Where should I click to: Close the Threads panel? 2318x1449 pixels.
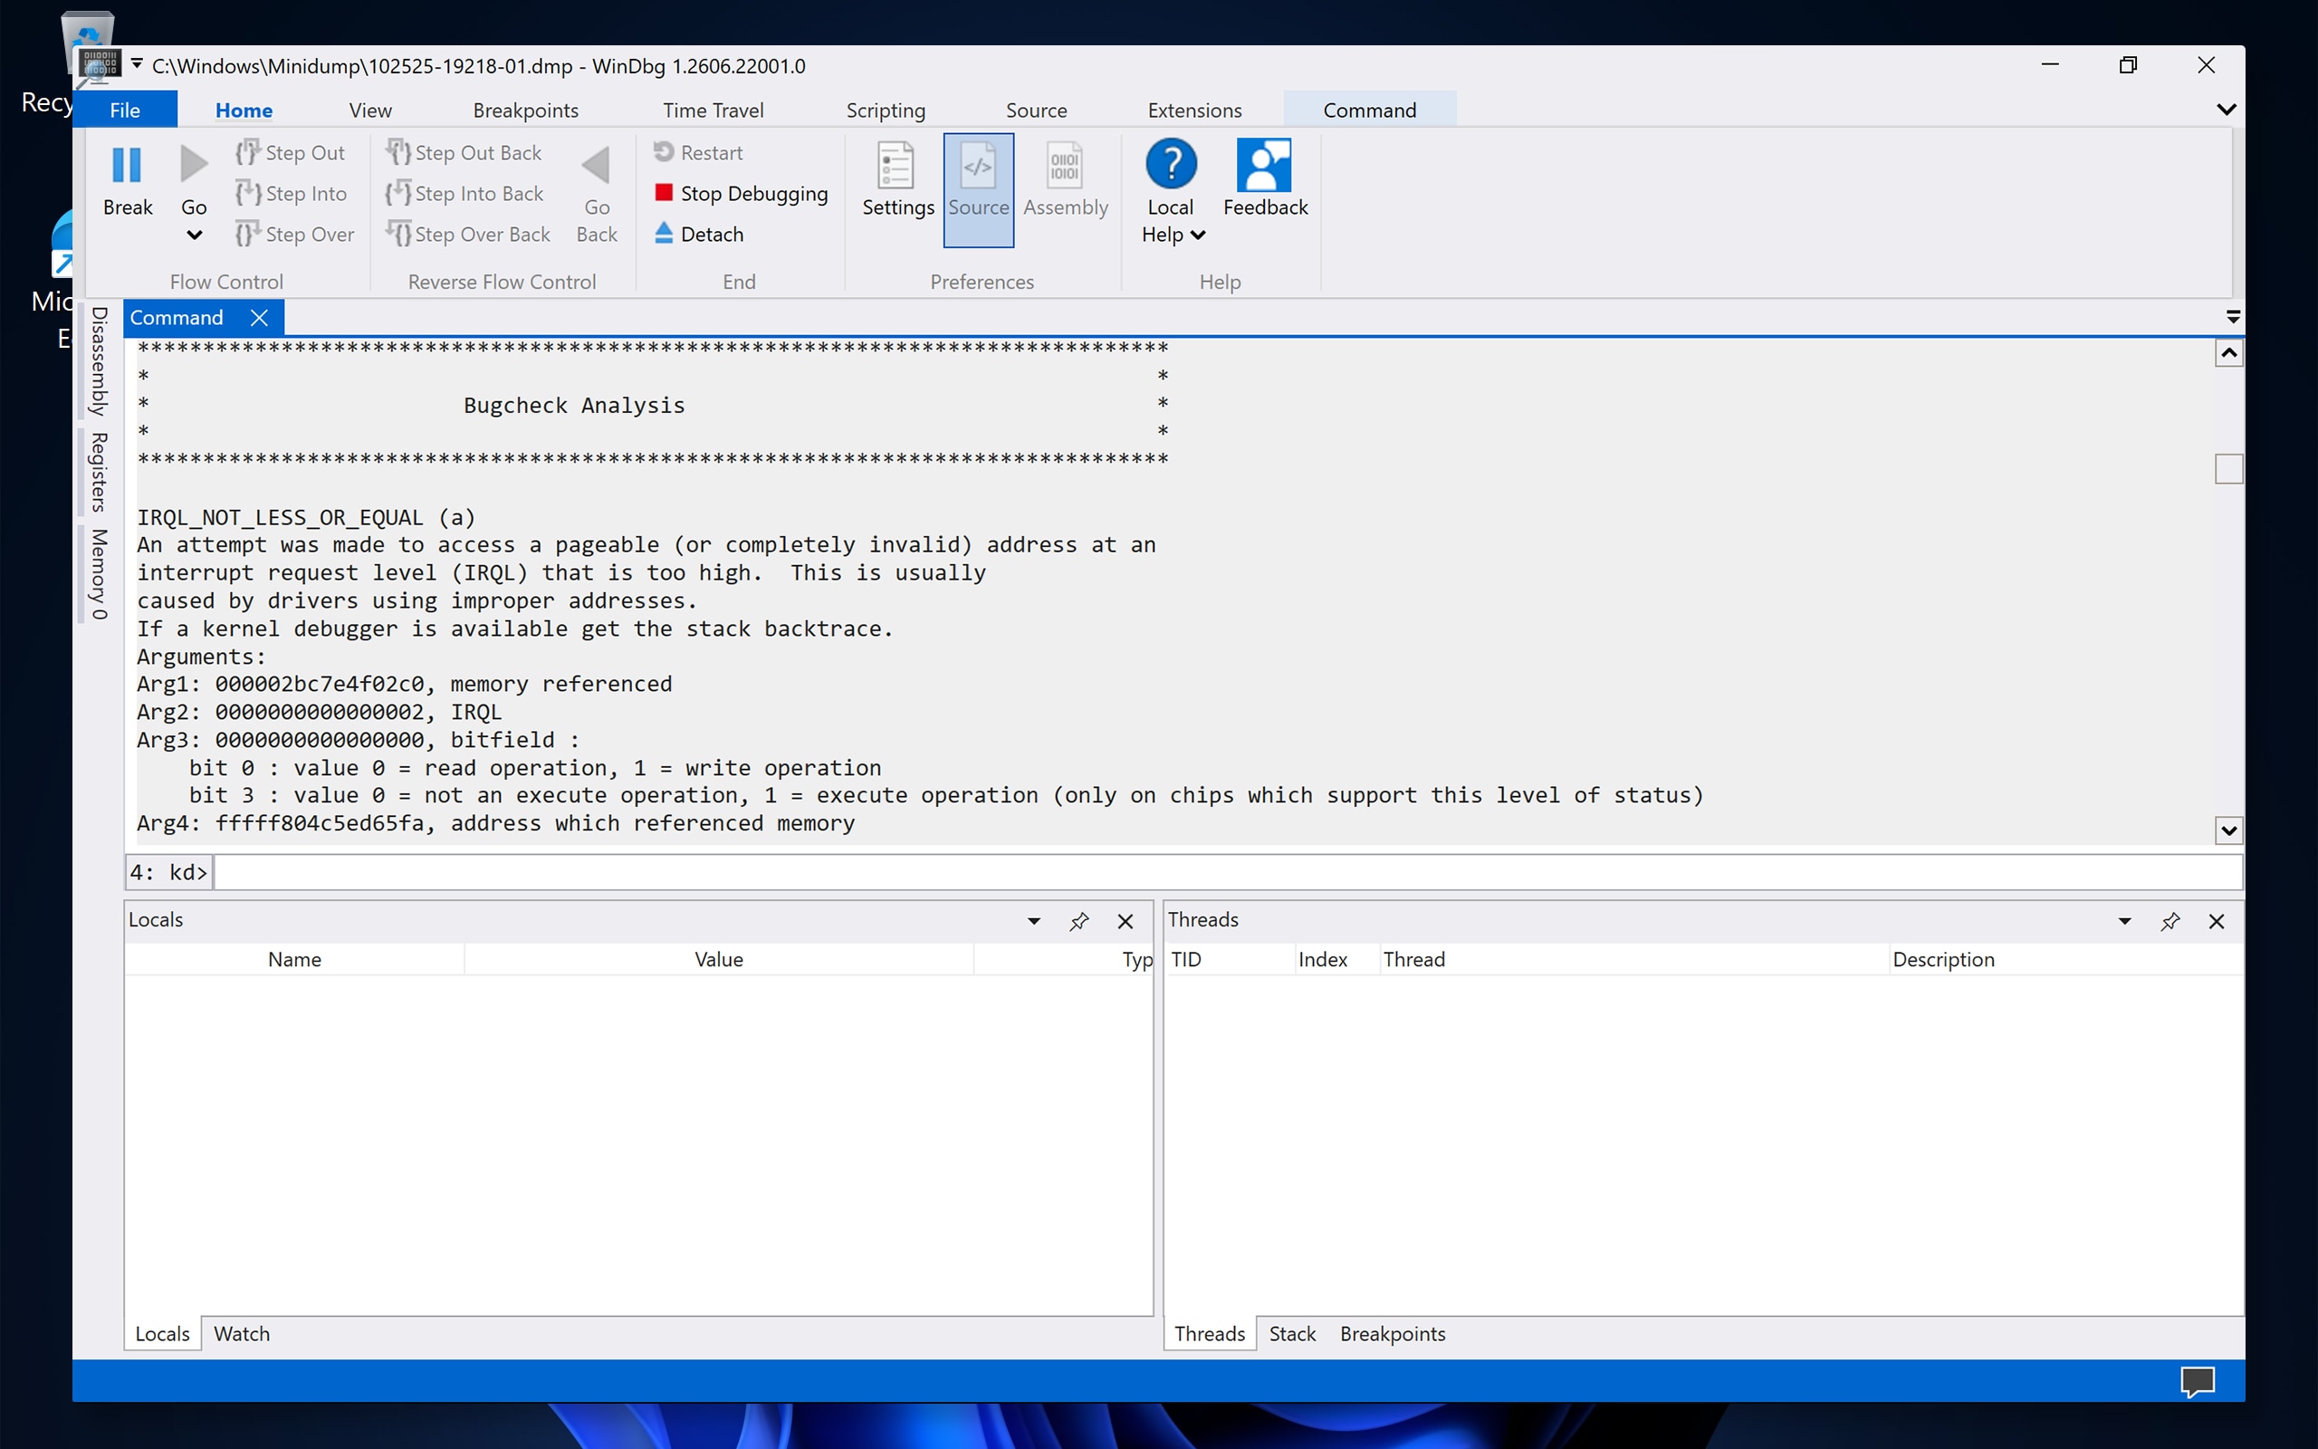click(2217, 921)
